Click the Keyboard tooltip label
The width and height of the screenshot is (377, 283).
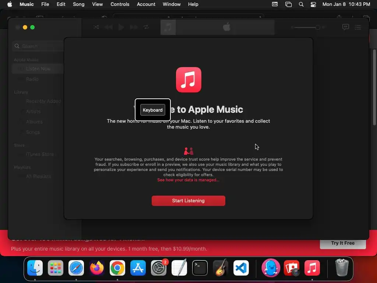click(153, 110)
